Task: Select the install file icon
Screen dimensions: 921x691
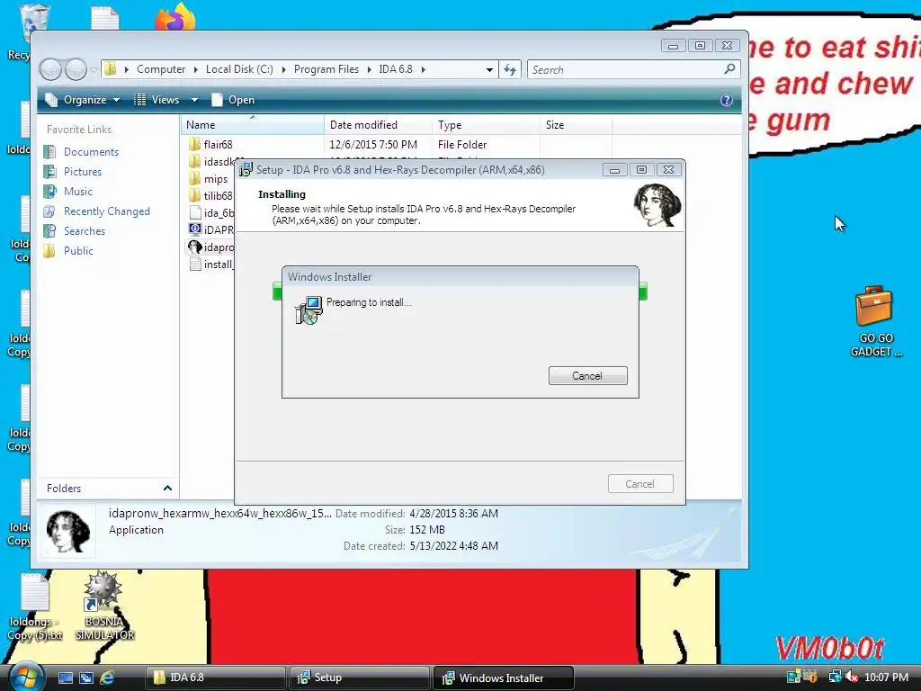Action: [x=194, y=265]
